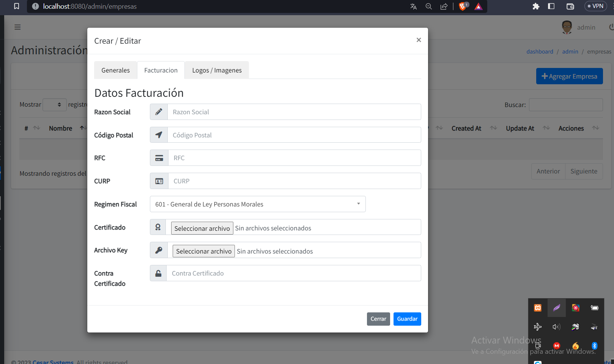Open the browser extensions puzzle icon
Image resolution: width=614 pixels, height=364 pixels.
point(536,6)
